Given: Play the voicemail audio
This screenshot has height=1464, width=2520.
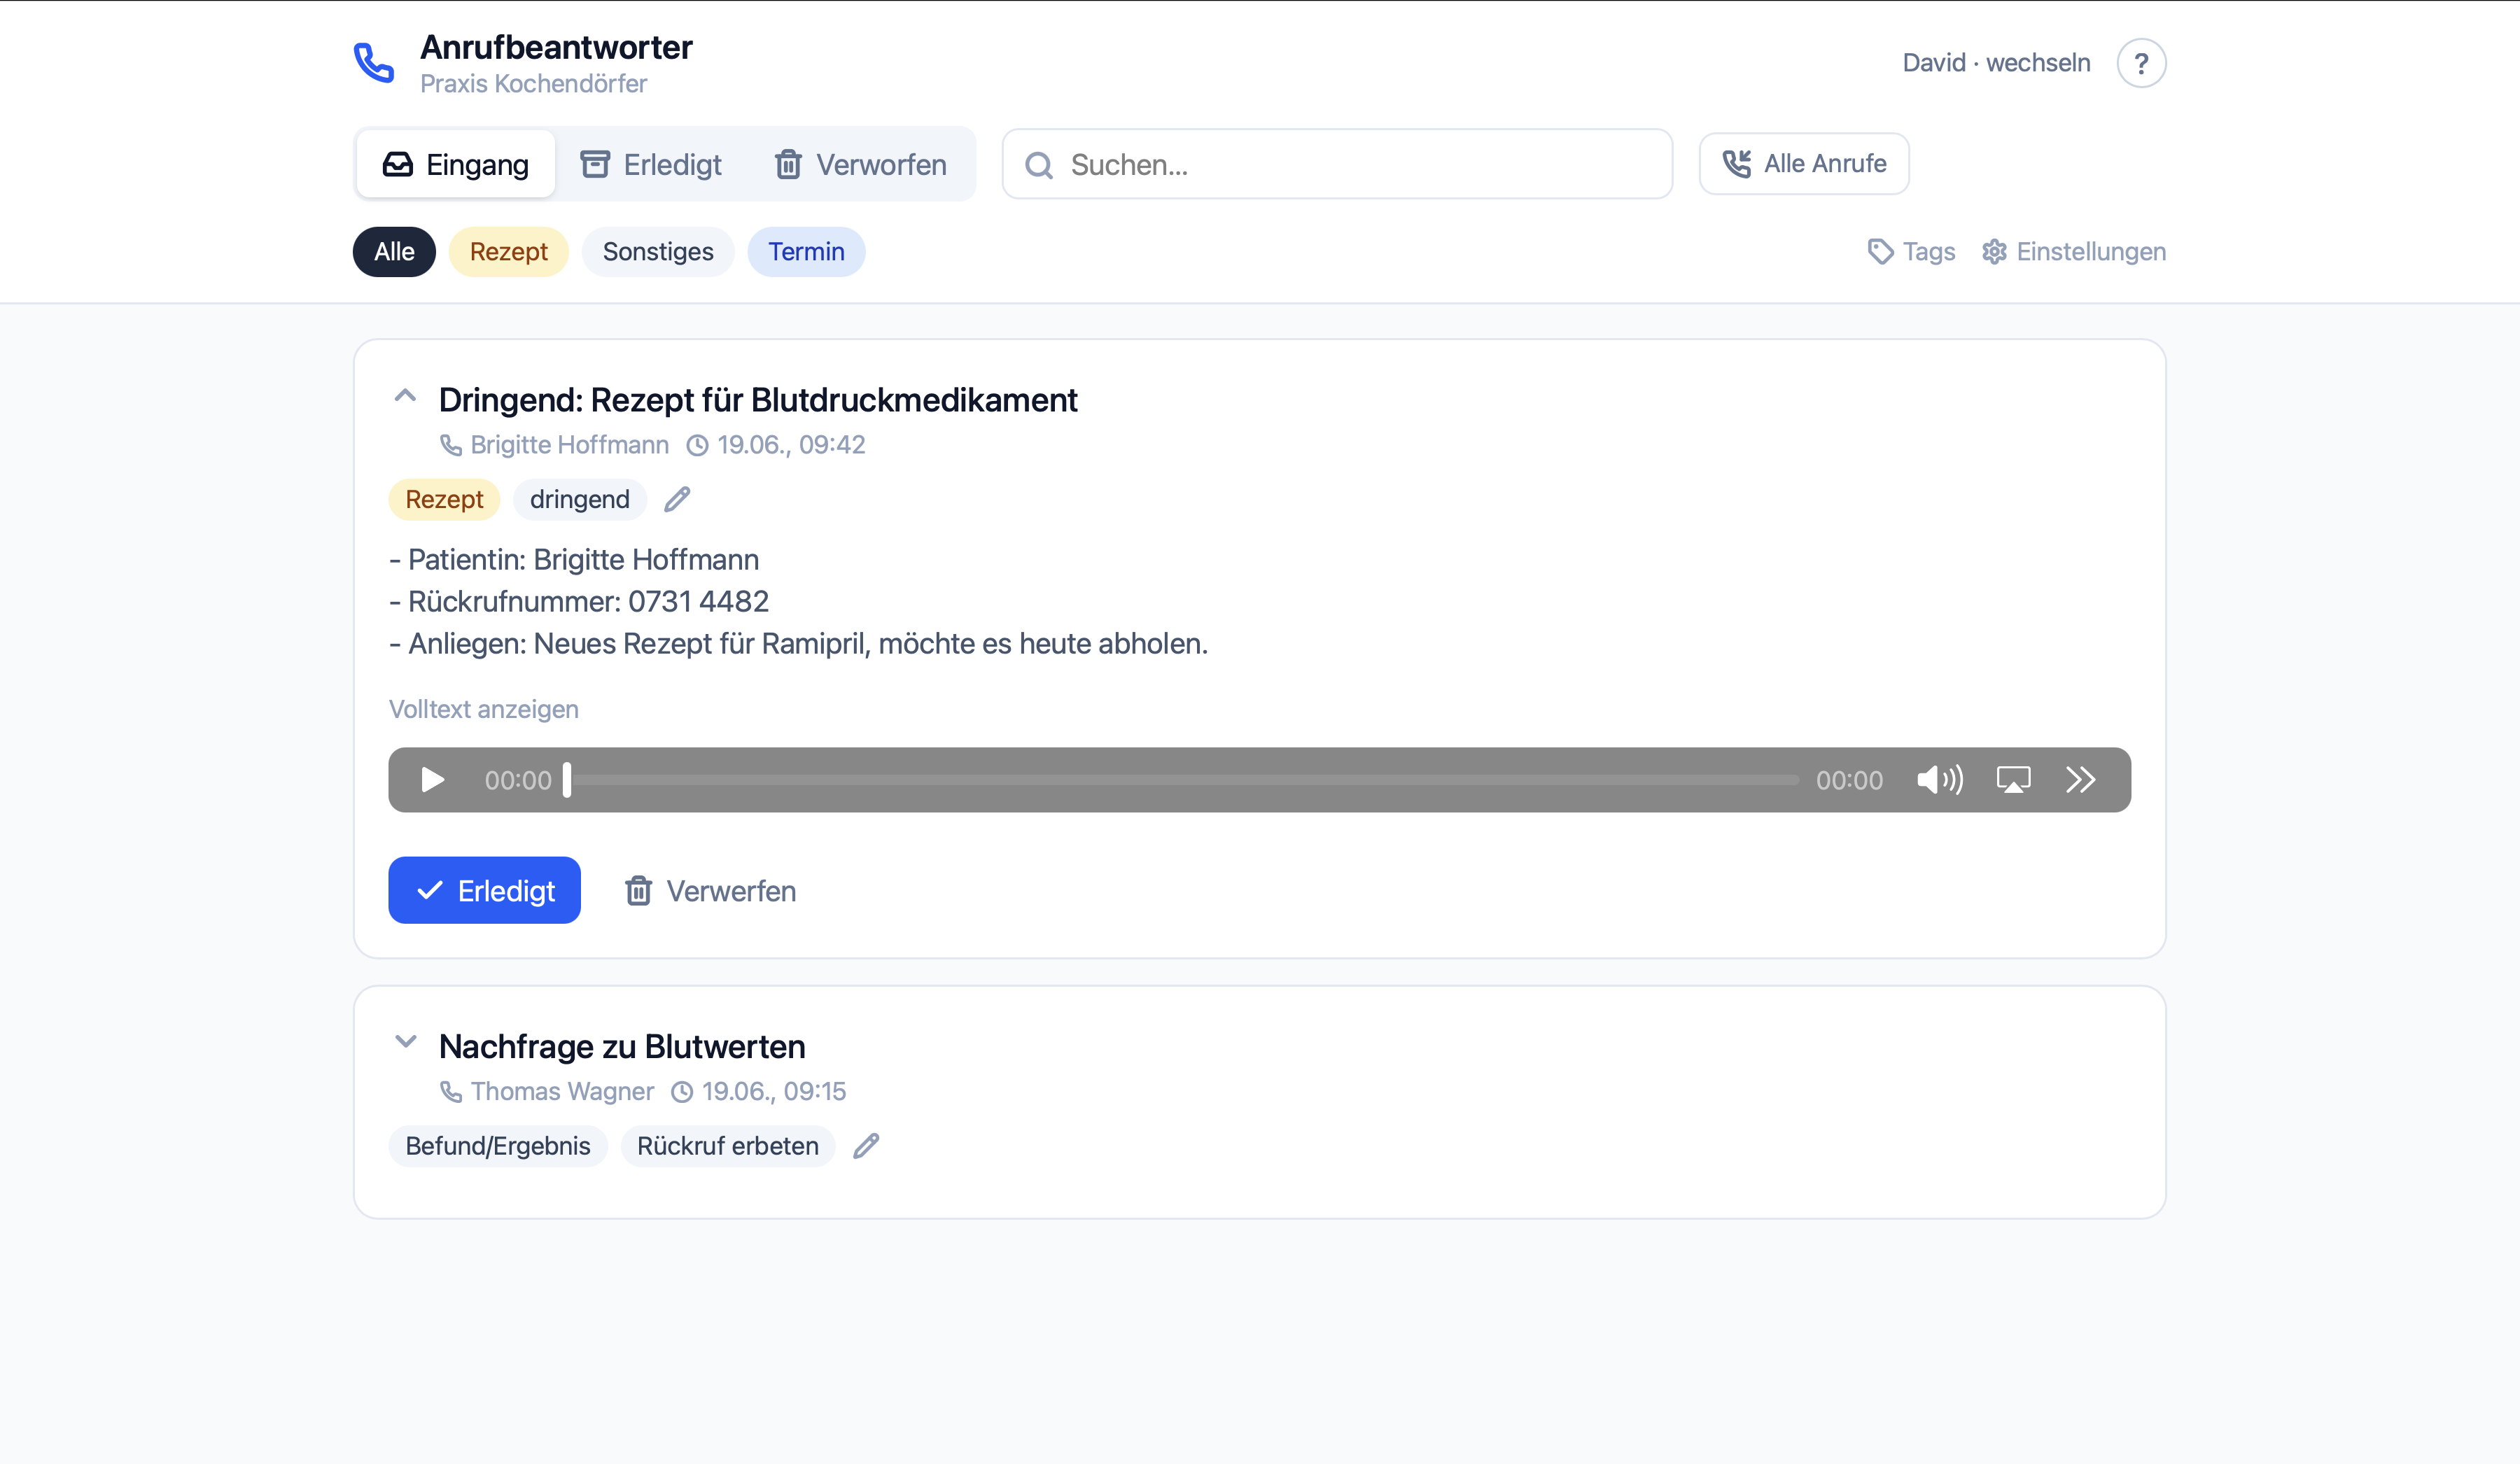Looking at the screenshot, I should 432,780.
